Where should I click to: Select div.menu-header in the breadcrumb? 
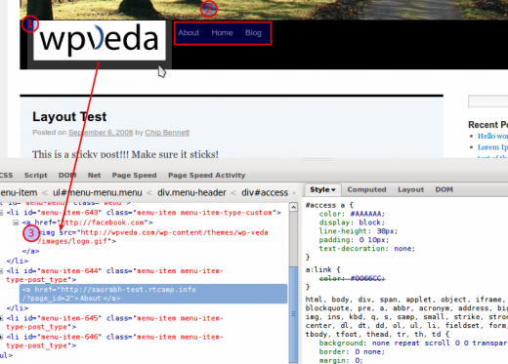(x=191, y=192)
